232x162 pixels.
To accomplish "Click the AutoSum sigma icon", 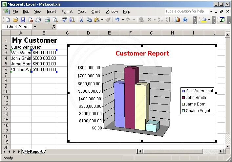I will [x=149, y=20].
